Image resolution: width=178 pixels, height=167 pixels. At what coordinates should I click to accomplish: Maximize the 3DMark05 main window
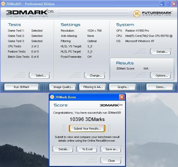[x=167, y=4]
